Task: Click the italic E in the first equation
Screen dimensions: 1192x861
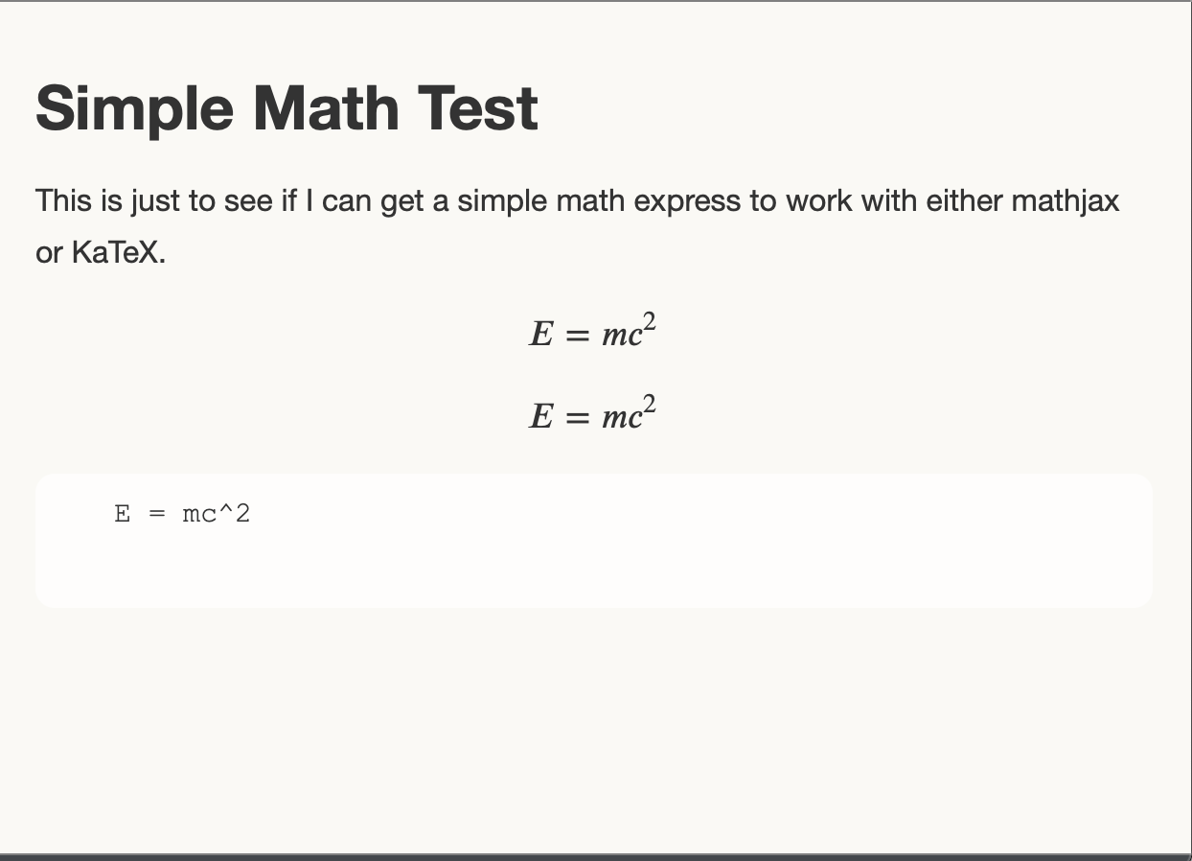Action: click(x=541, y=335)
